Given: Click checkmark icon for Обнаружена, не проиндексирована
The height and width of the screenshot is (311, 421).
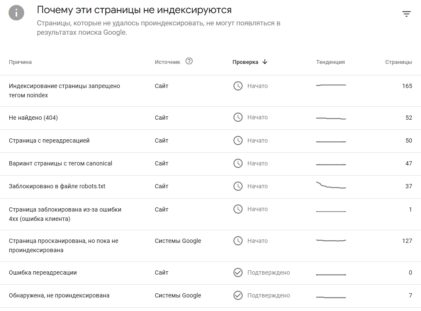Looking at the screenshot, I should pyautogui.click(x=238, y=295).
